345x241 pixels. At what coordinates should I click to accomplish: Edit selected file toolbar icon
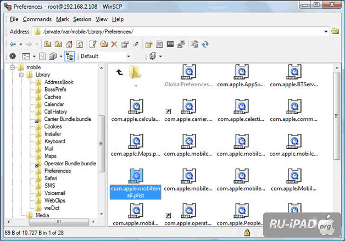[93, 44]
